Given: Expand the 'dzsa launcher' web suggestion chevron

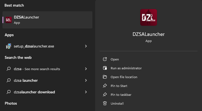Looking at the screenshot, I should [x=86, y=80].
